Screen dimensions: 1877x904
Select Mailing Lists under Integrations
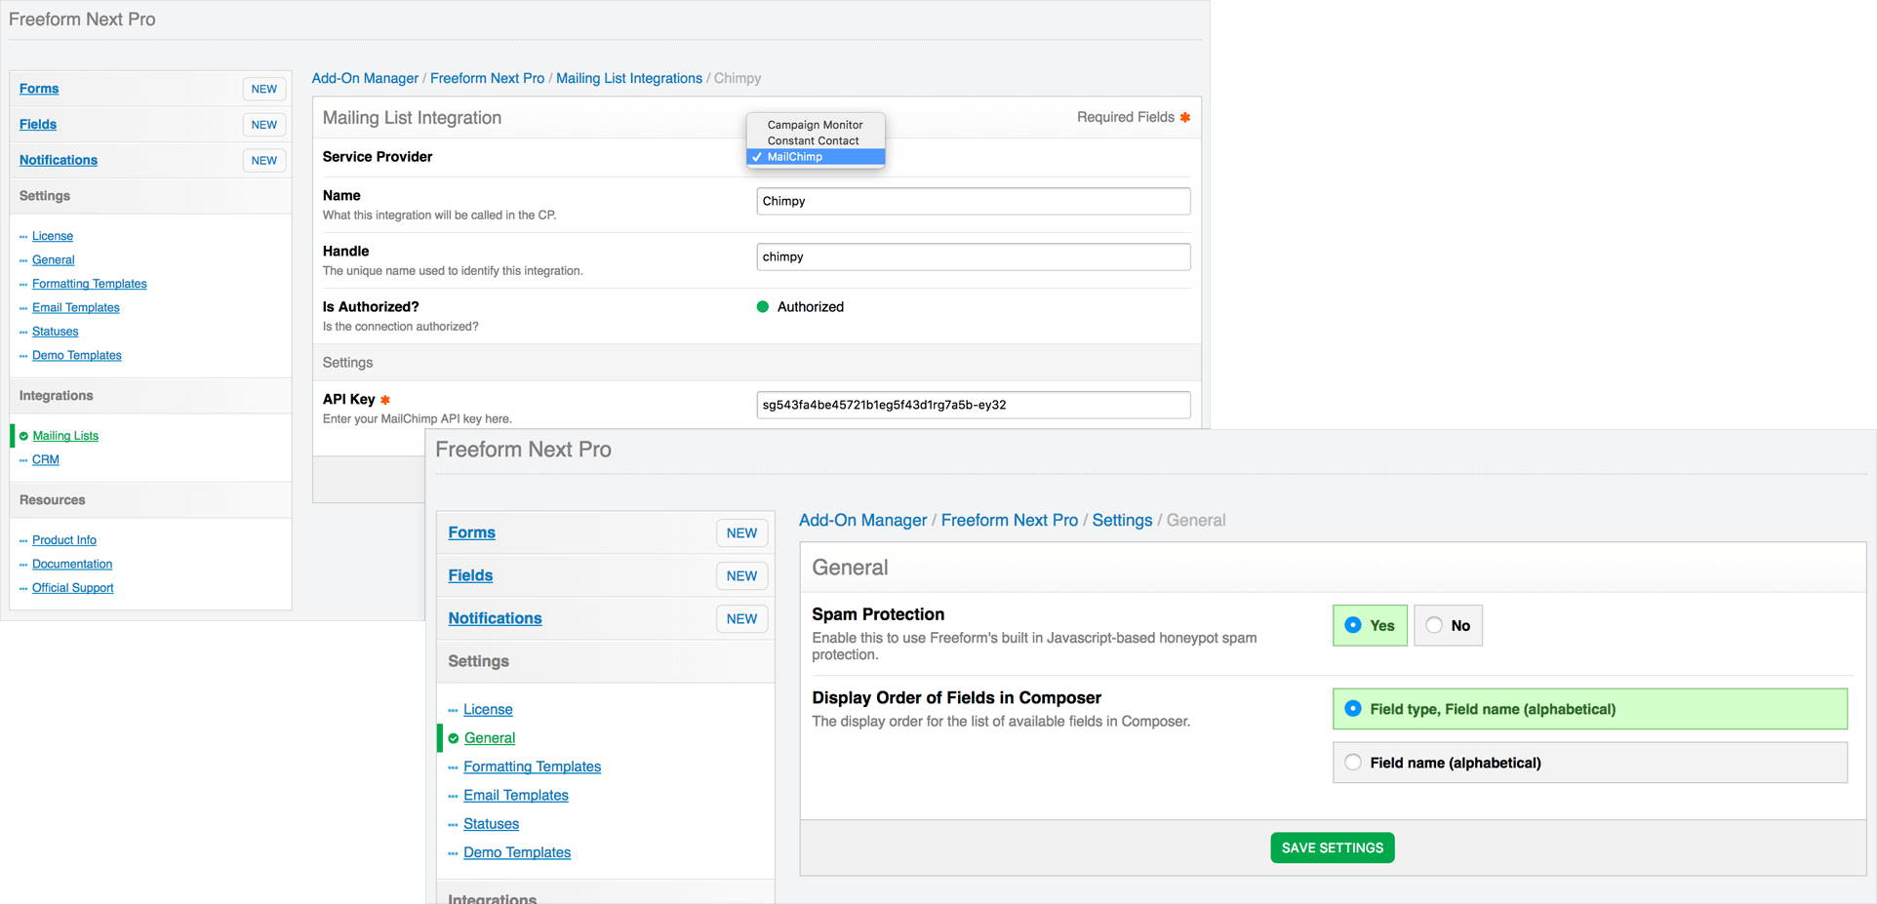(65, 436)
